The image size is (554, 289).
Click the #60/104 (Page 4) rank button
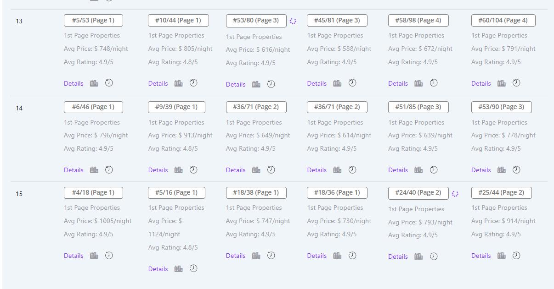coord(503,20)
